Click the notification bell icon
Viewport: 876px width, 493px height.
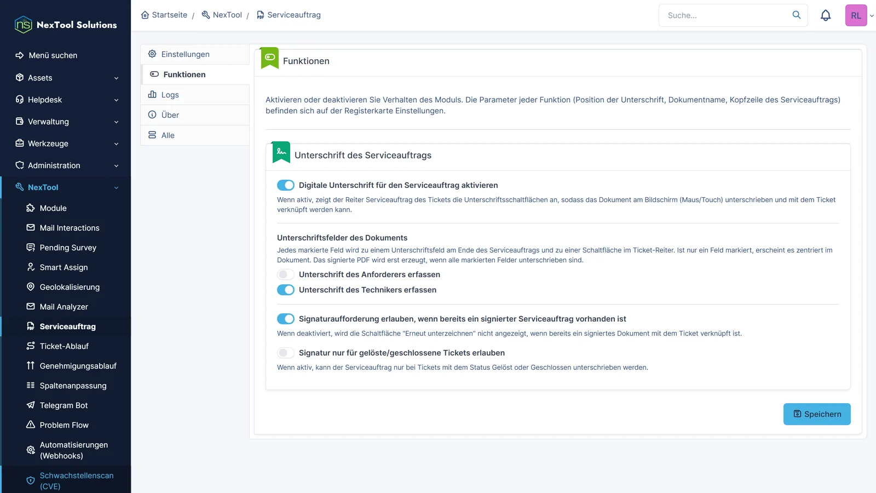point(826,15)
